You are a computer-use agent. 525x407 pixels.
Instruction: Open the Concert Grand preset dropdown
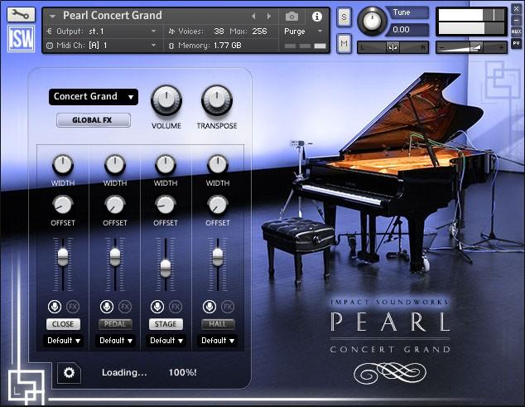93,97
